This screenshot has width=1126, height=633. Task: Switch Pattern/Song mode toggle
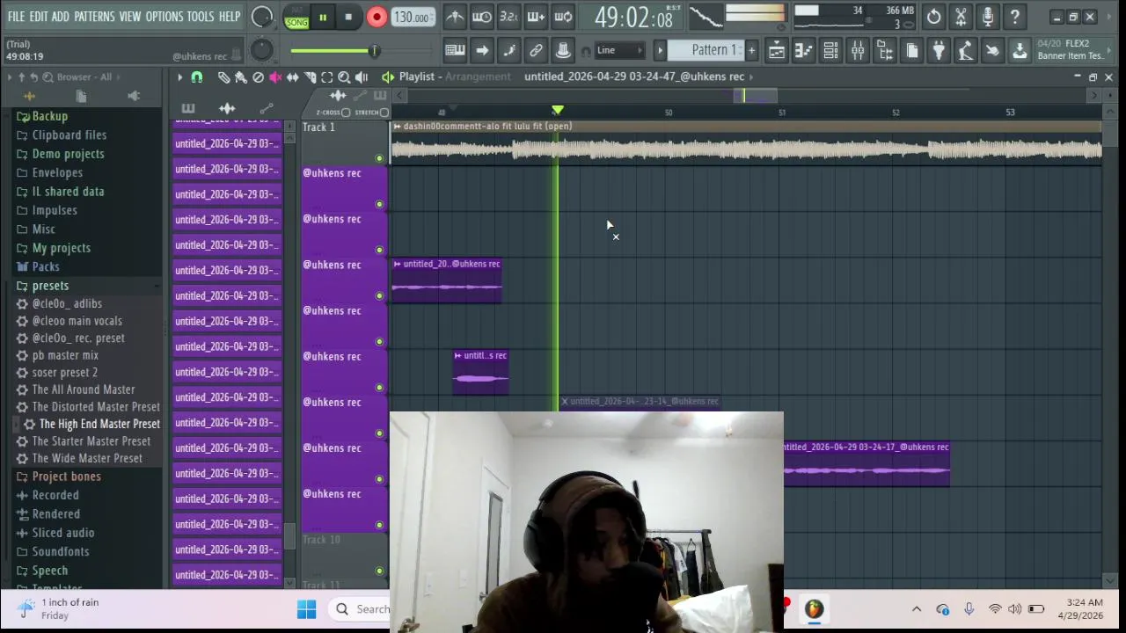[x=296, y=17]
